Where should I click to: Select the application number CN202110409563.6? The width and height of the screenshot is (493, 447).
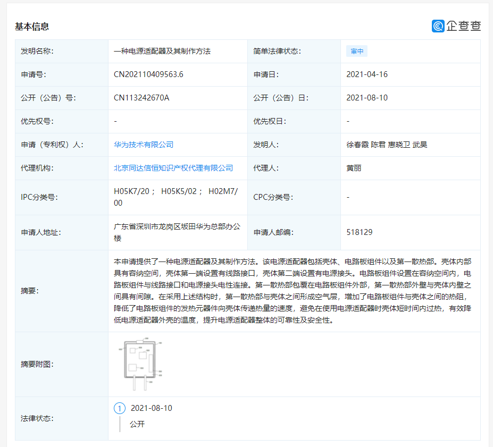pos(148,74)
